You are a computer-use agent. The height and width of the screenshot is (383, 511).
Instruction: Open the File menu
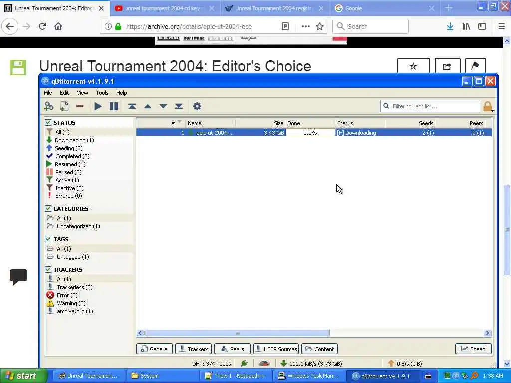(x=48, y=93)
